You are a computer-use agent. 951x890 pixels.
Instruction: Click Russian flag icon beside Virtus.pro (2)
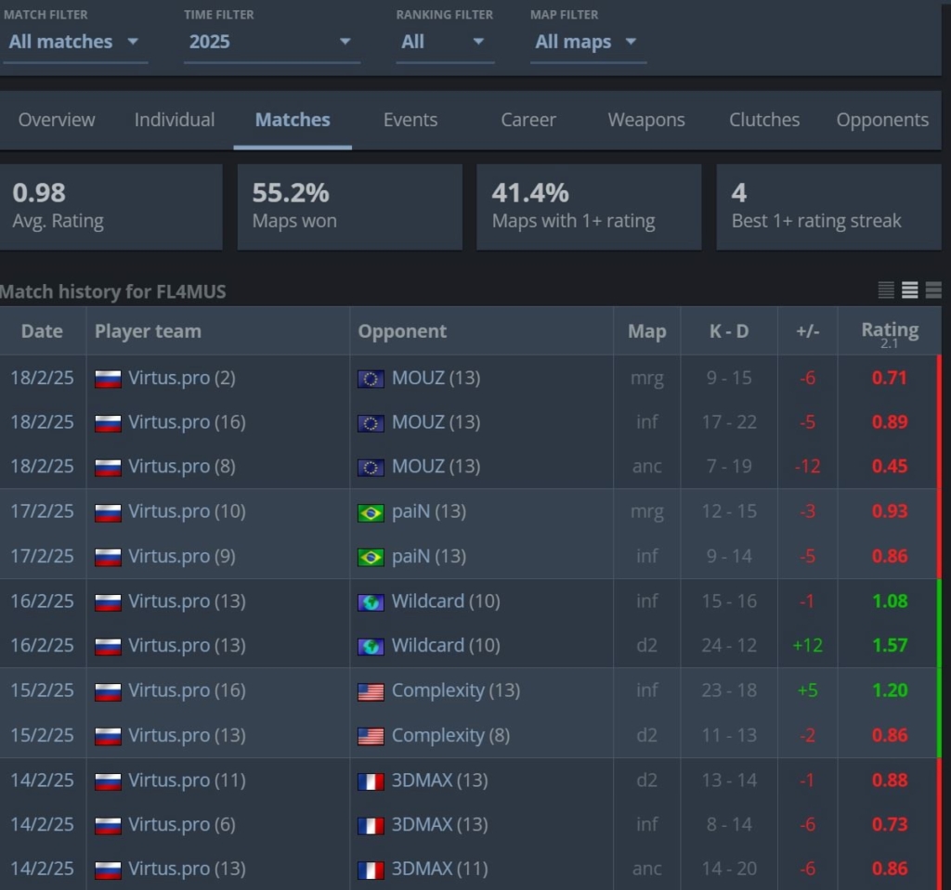pyautogui.click(x=108, y=379)
